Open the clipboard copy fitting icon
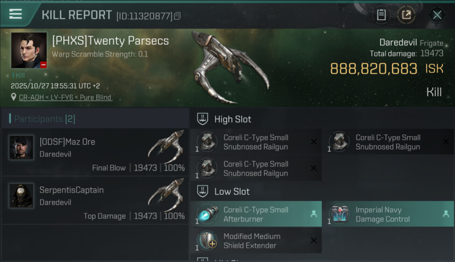This screenshot has height=262, width=455. [381, 15]
